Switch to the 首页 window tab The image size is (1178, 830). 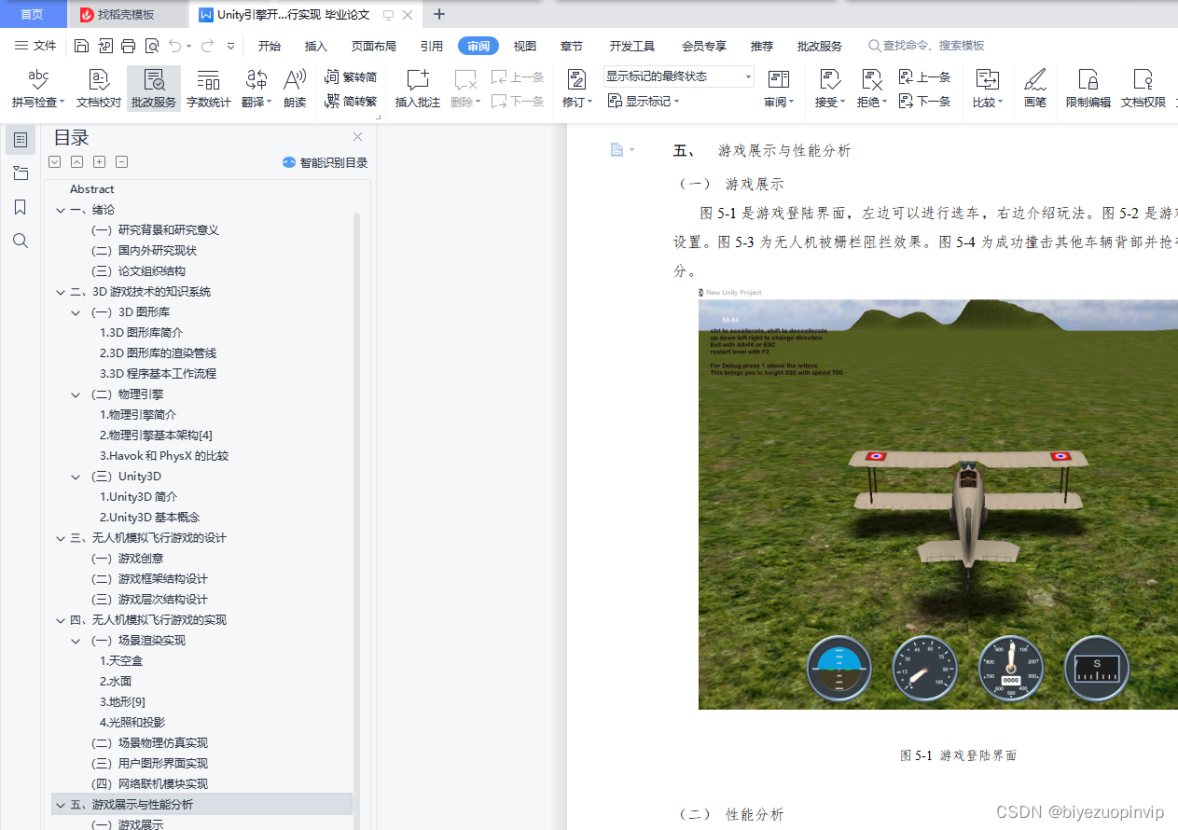(x=33, y=14)
